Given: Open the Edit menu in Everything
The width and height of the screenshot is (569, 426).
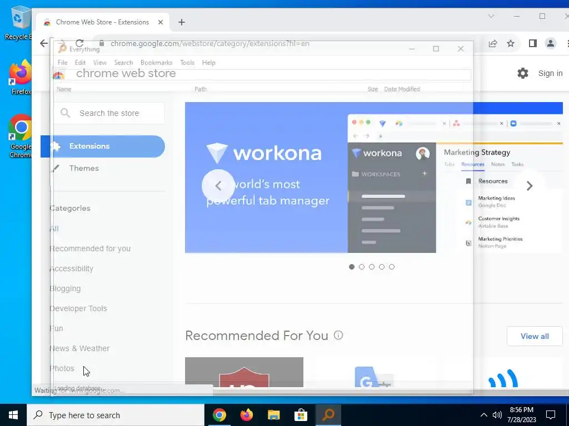Looking at the screenshot, I should (80, 63).
